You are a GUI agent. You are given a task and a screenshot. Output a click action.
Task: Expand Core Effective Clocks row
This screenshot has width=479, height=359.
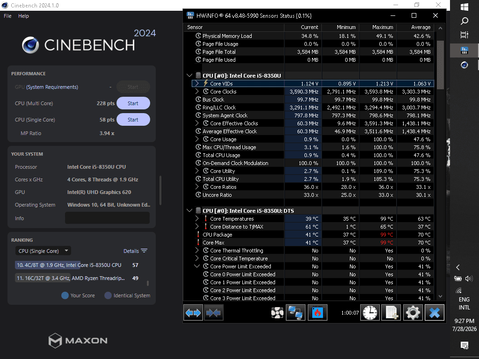coord(197,123)
